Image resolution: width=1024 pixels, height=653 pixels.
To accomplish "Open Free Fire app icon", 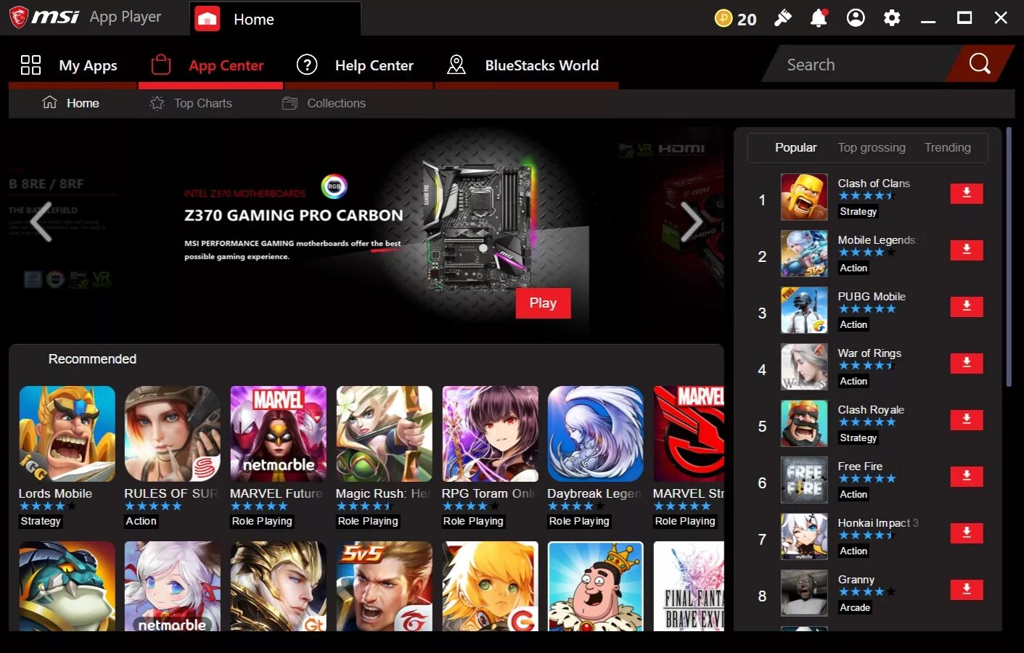I will 804,480.
